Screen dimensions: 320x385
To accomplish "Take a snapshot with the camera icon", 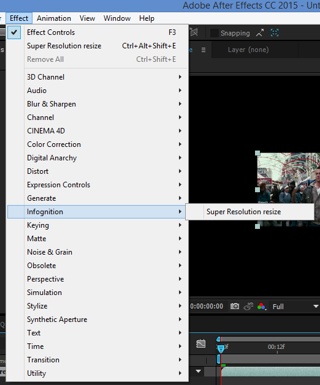I will (235, 306).
